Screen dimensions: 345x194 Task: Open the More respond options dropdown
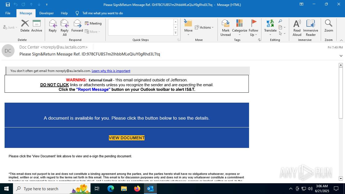click(x=92, y=32)
